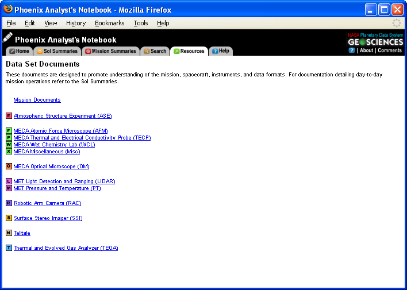Click the tan N icon for Telltale
Image resolution: width=407 pixels, height=290 pixels.
pos(9,233)
